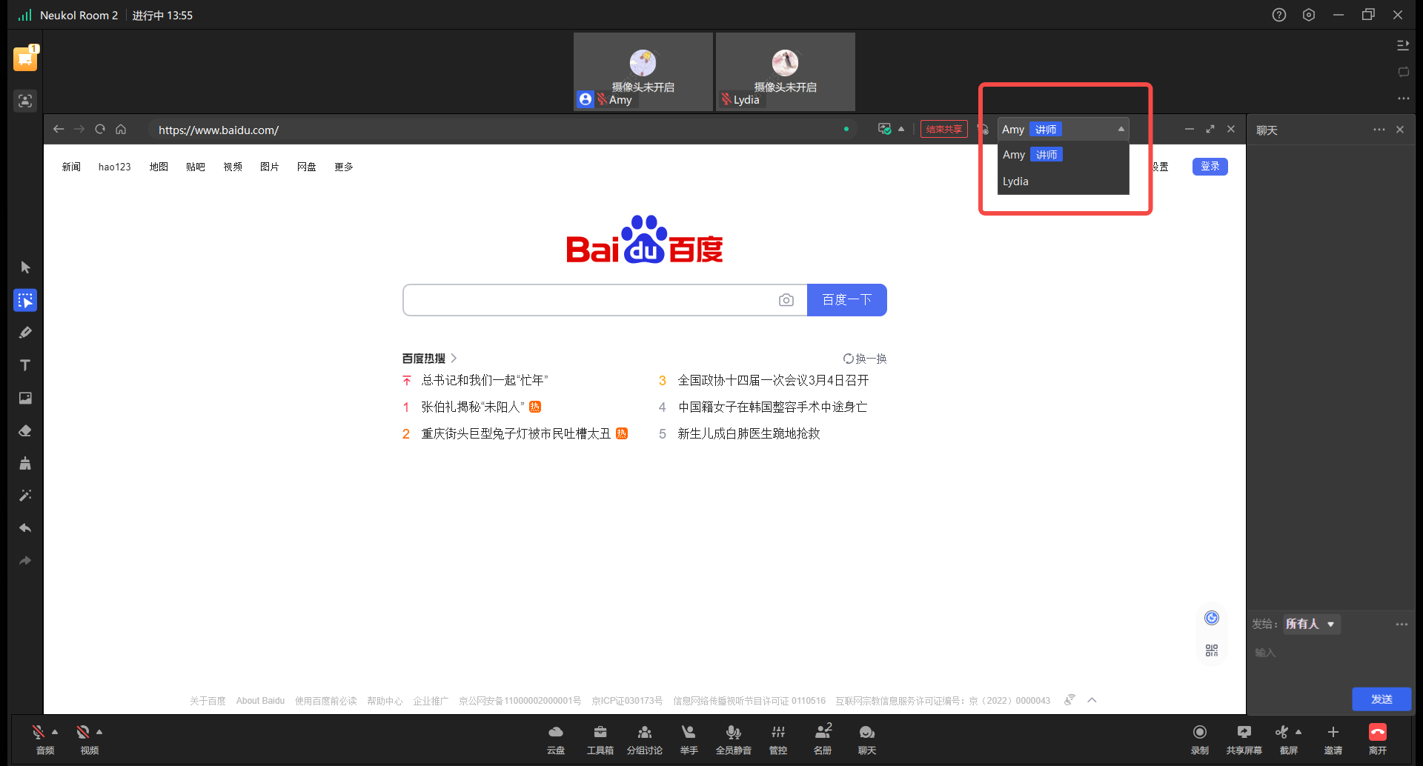The height and width of the screenshot is (766, 1423).
Task: Toggle 全员静音 mute all
Action: point(734,739)
